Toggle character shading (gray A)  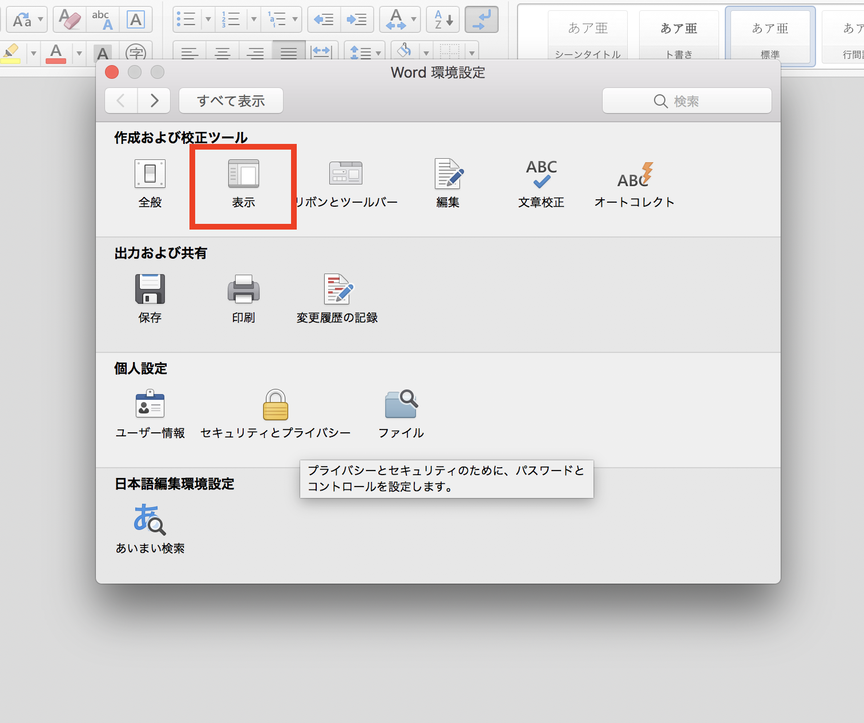click(103, 54)
